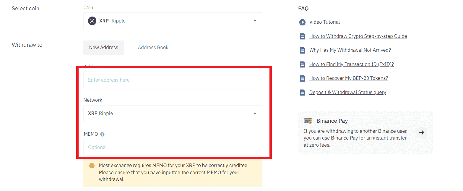Click document icon beside Deposit & Withdrawal Status
463x191 pixels.
(x=302, y=93)
